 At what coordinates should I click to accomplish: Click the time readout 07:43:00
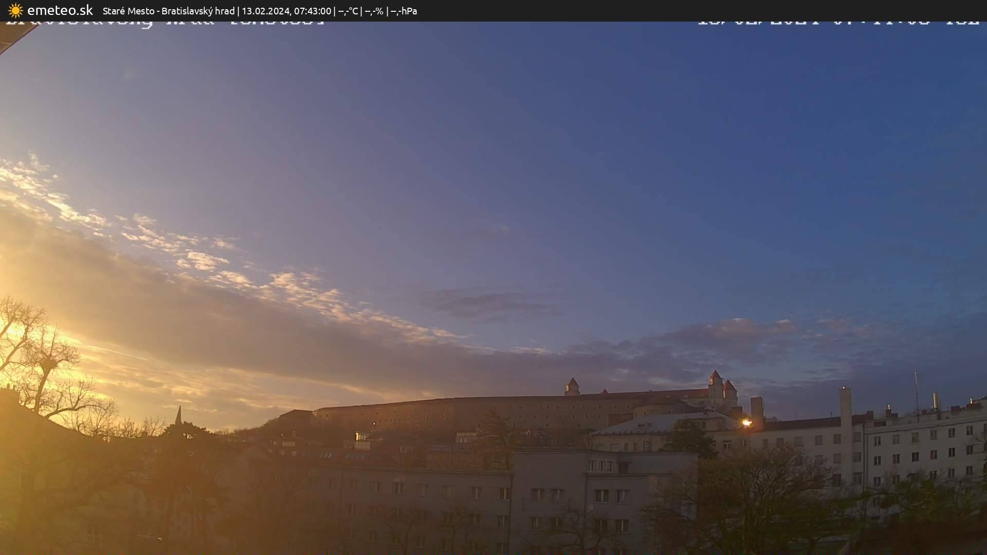point(312,11)
